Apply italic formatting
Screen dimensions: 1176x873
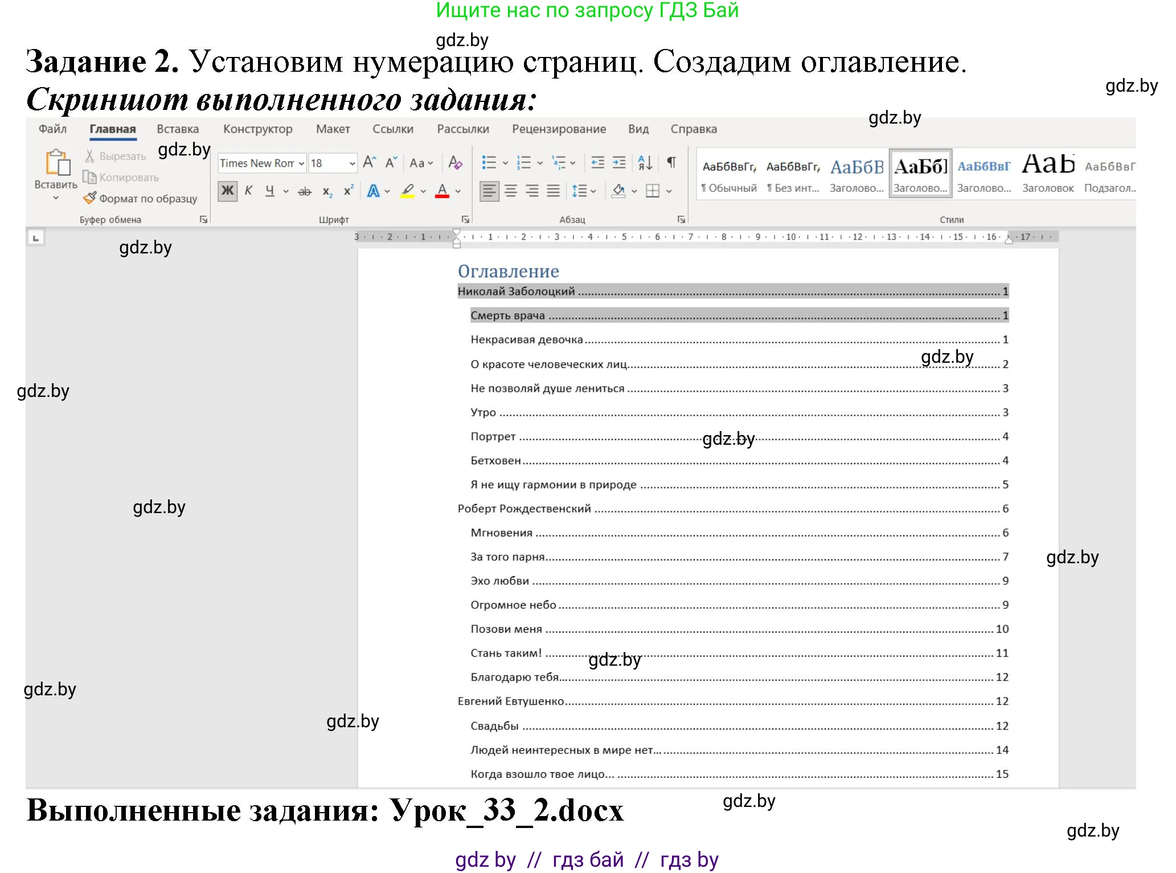249,191
